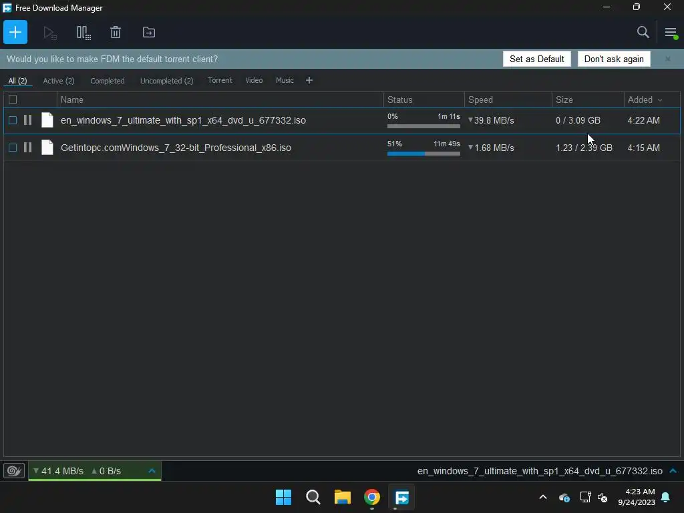Toggle sort arrow on the Added column
This screenshot has width=684, height=513.
(660, 100)
